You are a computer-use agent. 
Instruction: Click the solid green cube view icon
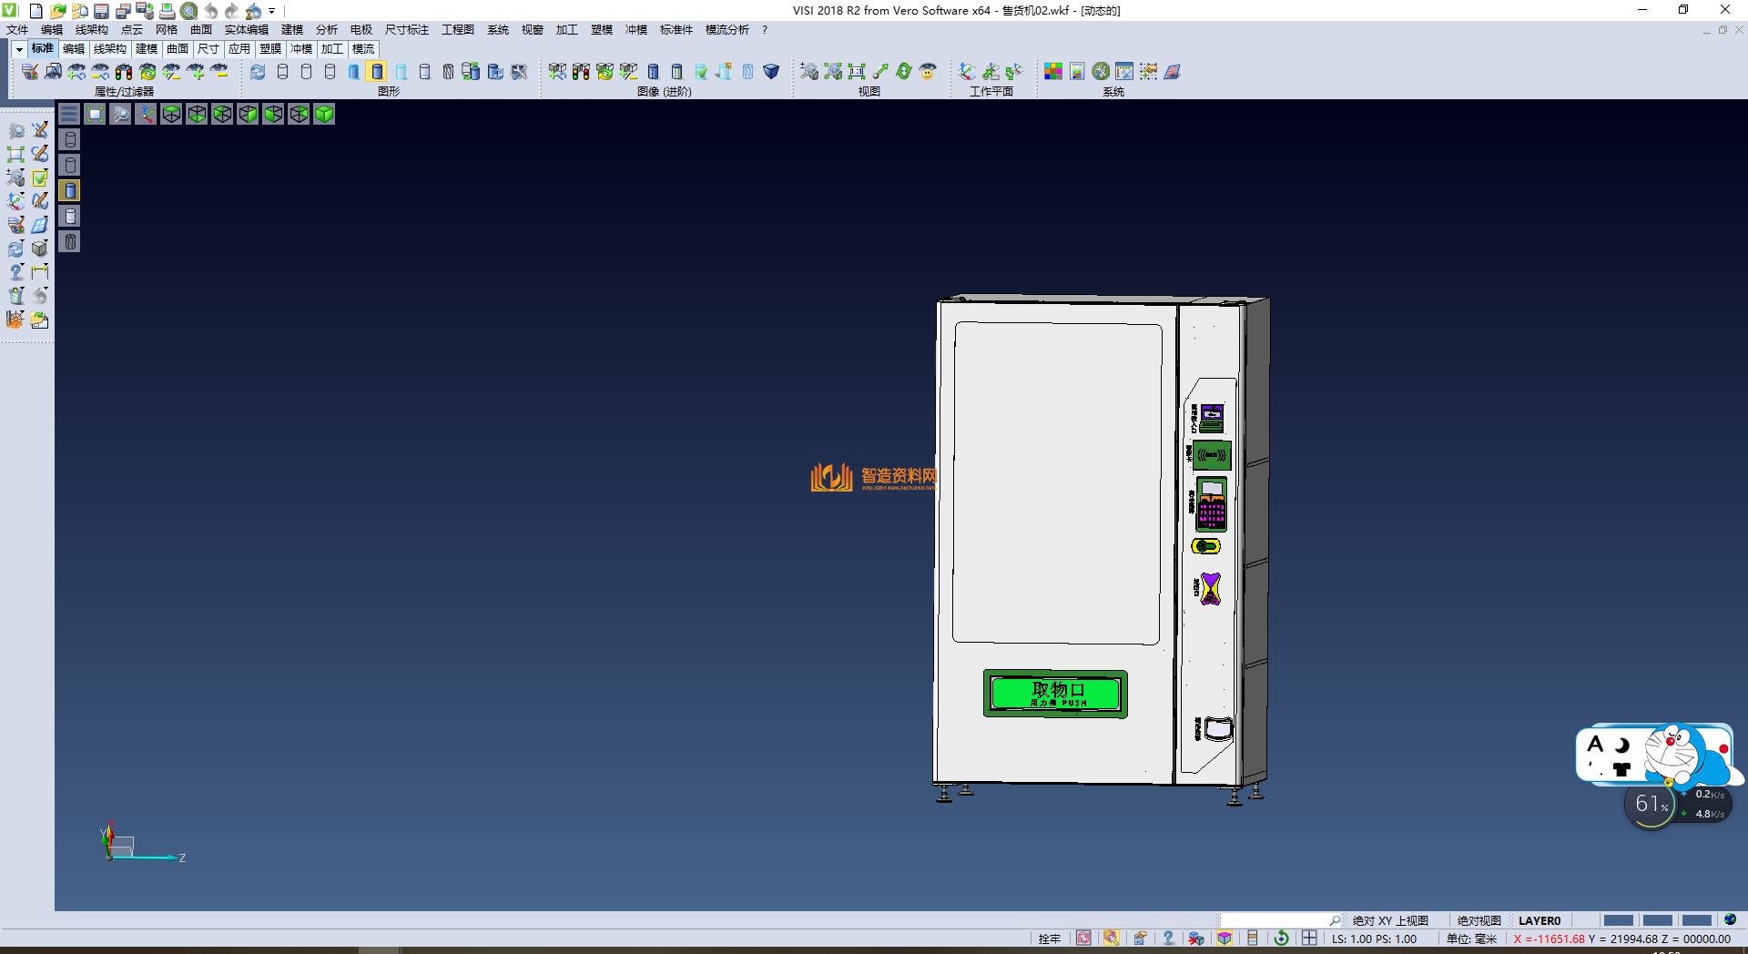click(x=324, y=114)
